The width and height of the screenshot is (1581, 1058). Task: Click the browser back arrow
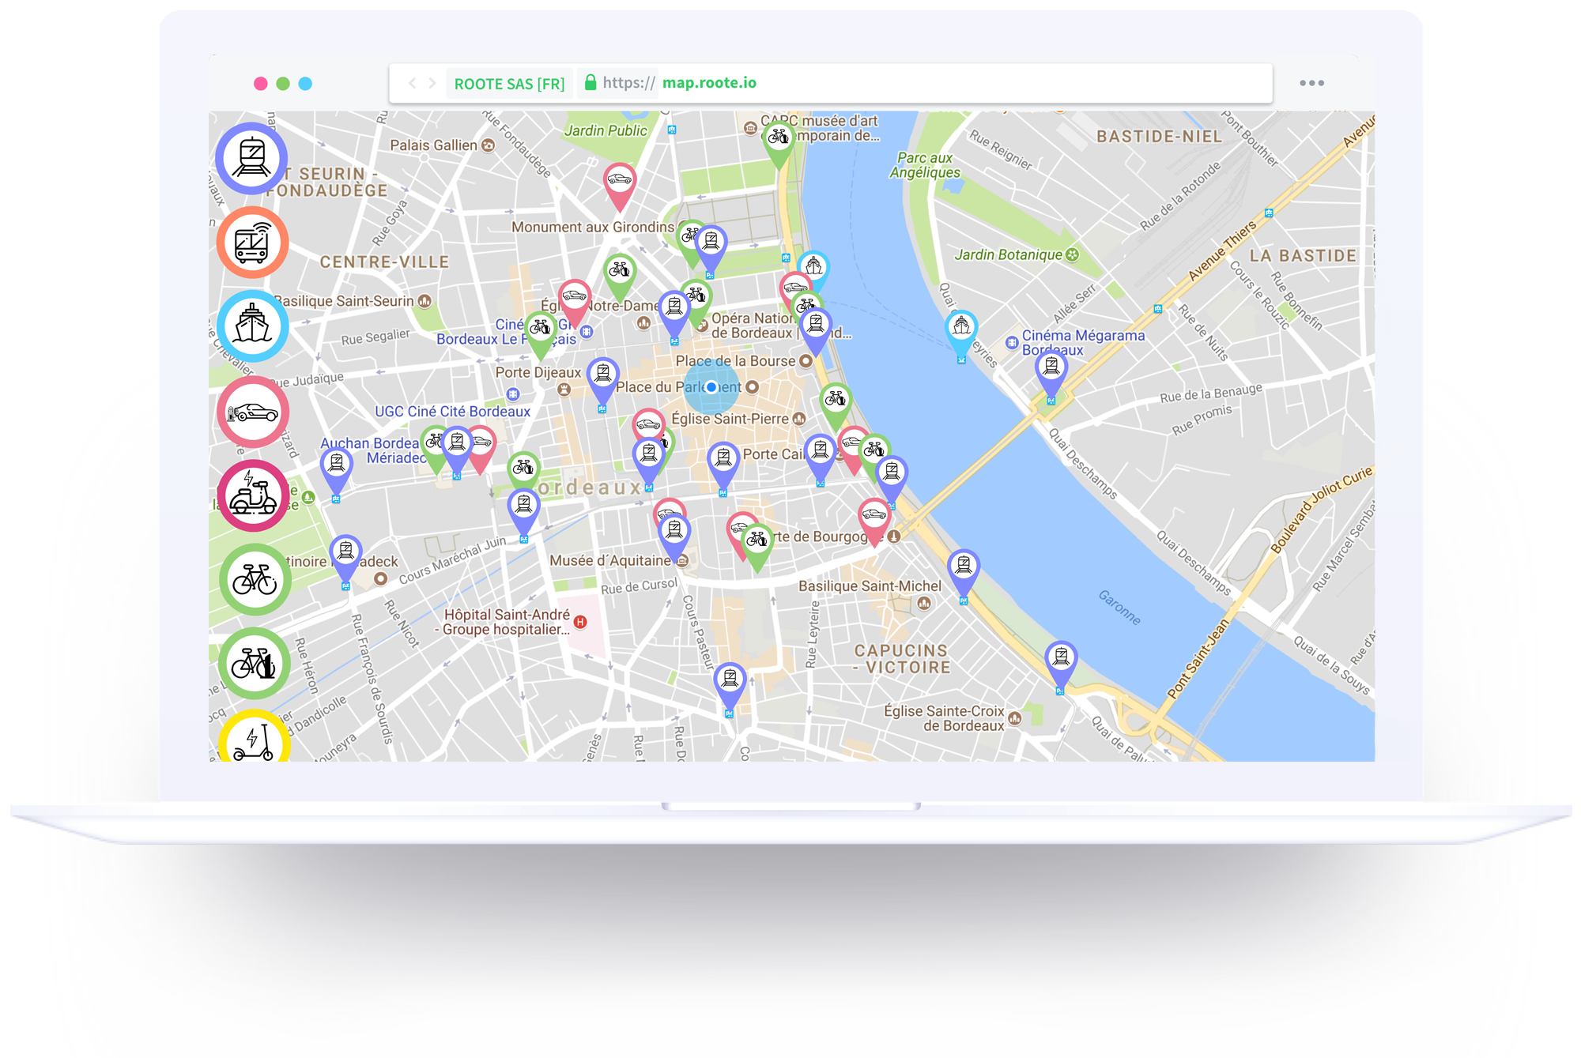click(x=412, y=83)
